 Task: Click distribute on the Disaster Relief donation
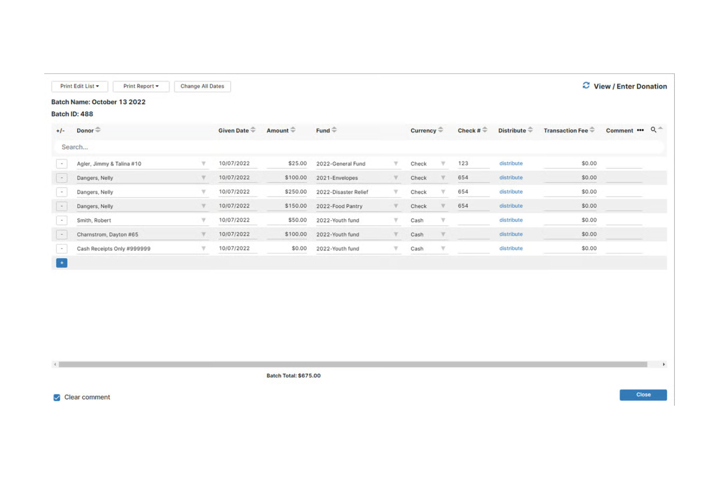pyautogui.click(x=511, y=191)
